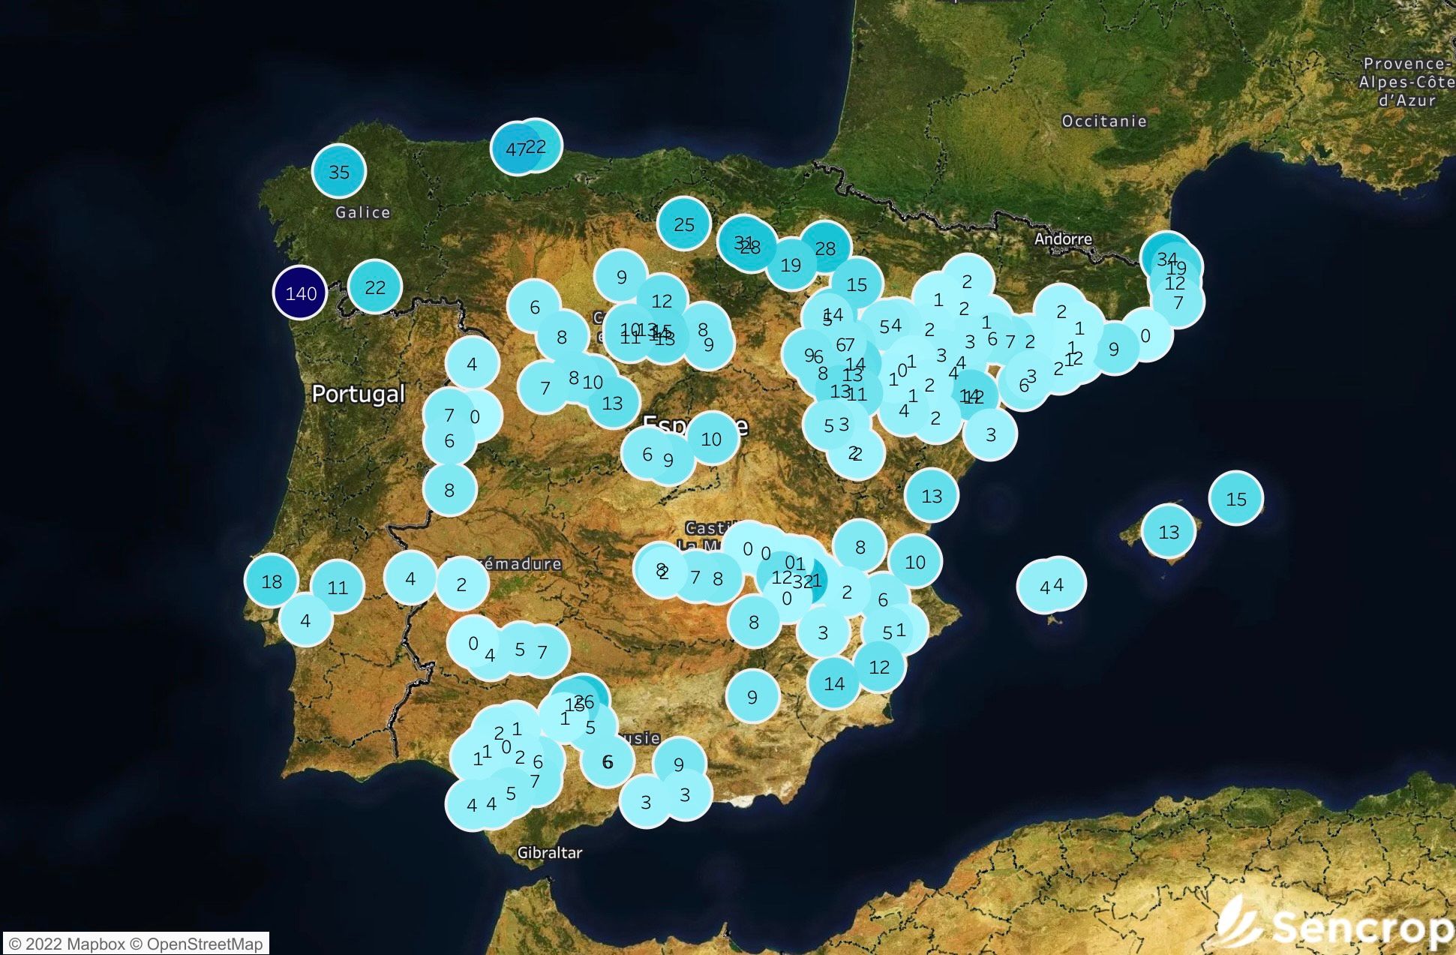
Task: Select the 14 marker near Murcia
Action: coord(834,683)
